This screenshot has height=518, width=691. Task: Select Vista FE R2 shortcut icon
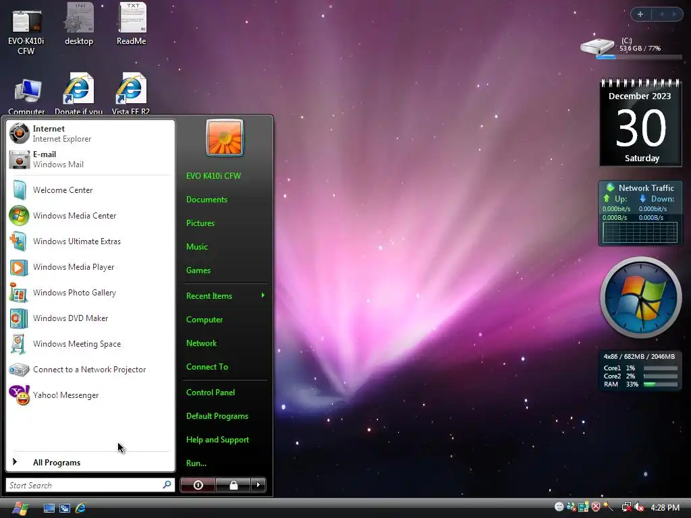[131, 94]
